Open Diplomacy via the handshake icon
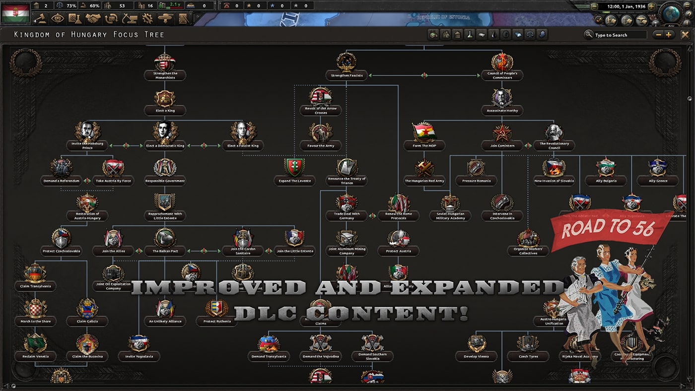 pos(93,18)
